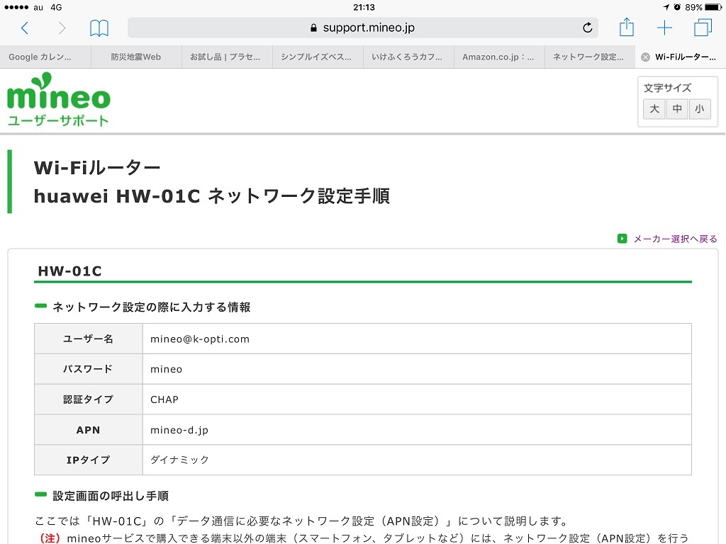The width and height of the screenshot is (726, 544).
Task: Tap the 設定画面の呼出し手順 heading
Action: (111, 496)
